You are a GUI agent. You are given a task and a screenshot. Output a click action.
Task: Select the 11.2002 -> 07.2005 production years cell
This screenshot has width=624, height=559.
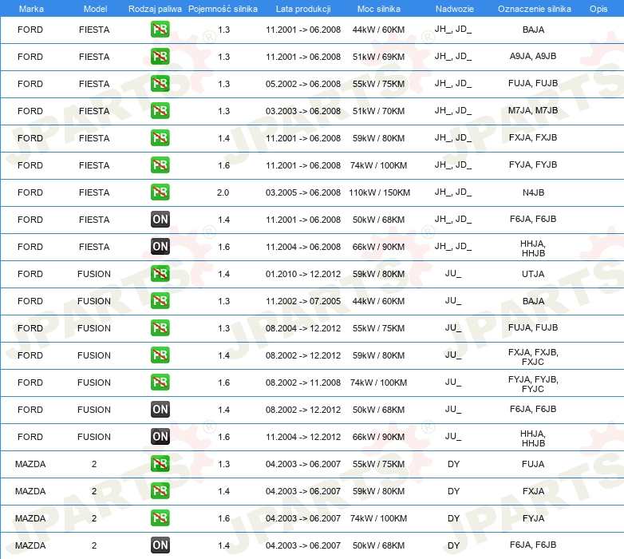303,301
